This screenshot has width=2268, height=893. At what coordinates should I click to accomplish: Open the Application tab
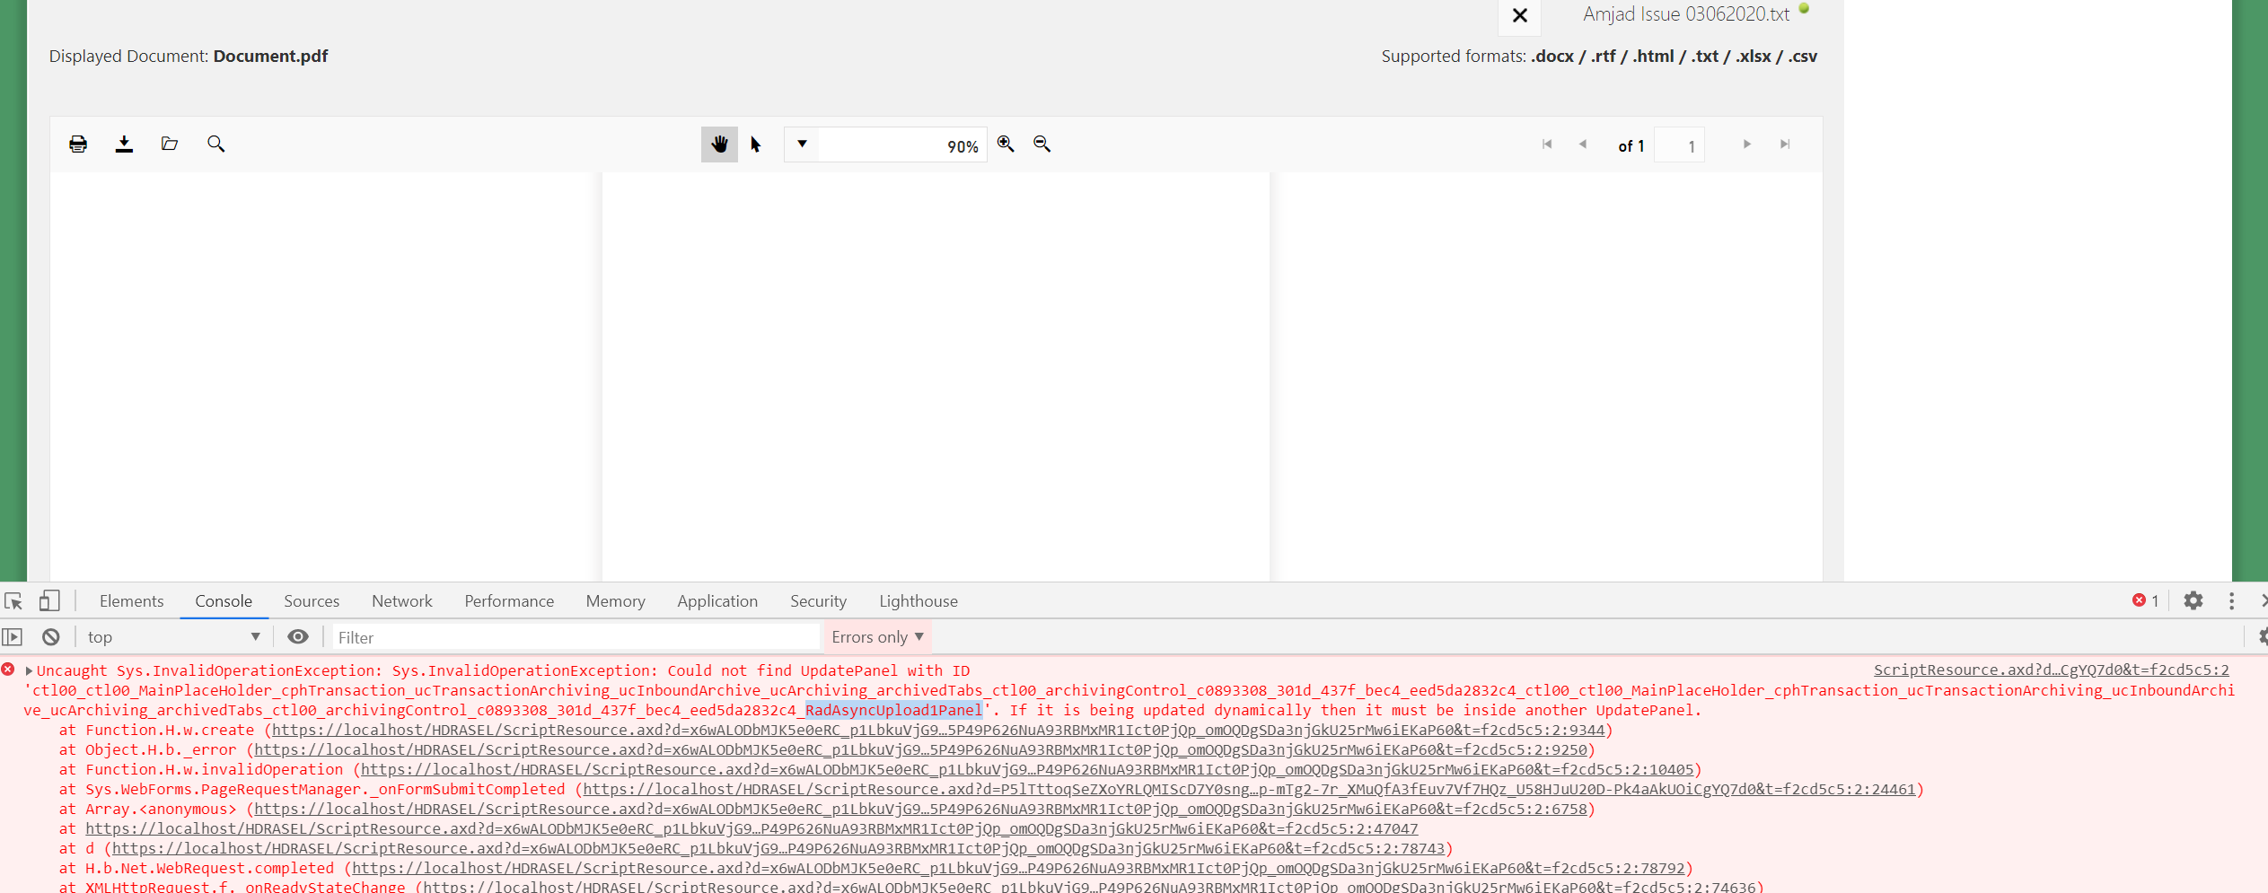717,601
